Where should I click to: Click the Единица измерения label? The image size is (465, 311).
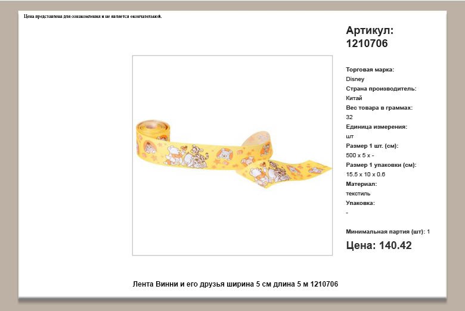coord(376,127)
